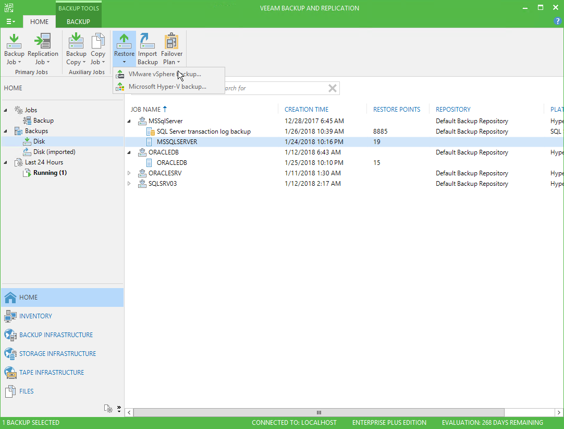564x429 pixels.
Task: Sort by JOB NAME column header
Action: (145, 110)
